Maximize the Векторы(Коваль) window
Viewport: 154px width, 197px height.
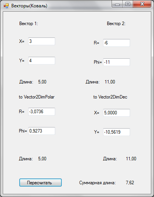pyautogui.click(x=128, y=4)
